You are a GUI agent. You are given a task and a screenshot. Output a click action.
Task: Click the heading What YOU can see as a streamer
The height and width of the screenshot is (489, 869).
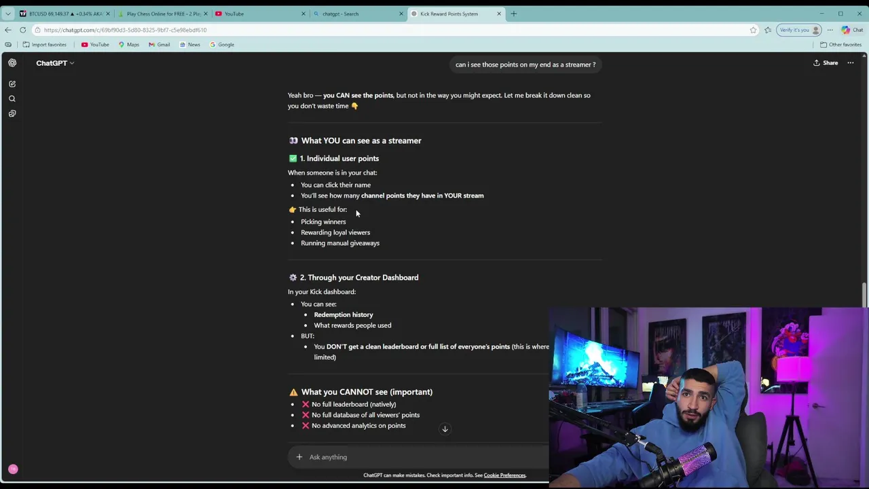[x=361, y=141]
